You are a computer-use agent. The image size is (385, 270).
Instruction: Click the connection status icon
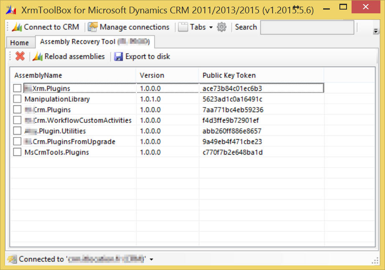(x=12, y=259)
